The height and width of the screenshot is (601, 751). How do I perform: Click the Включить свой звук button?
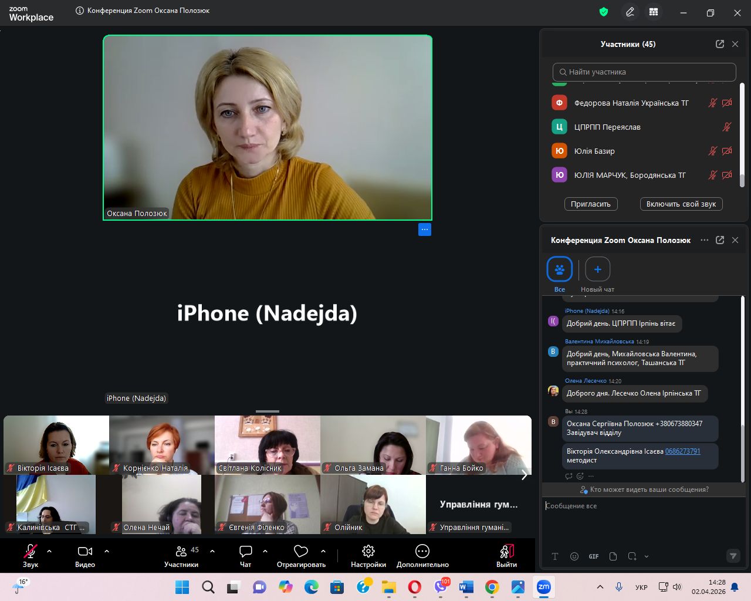(x=681, y=204)
